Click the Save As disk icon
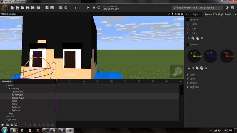The image size is (237, 133). [33, 8]
